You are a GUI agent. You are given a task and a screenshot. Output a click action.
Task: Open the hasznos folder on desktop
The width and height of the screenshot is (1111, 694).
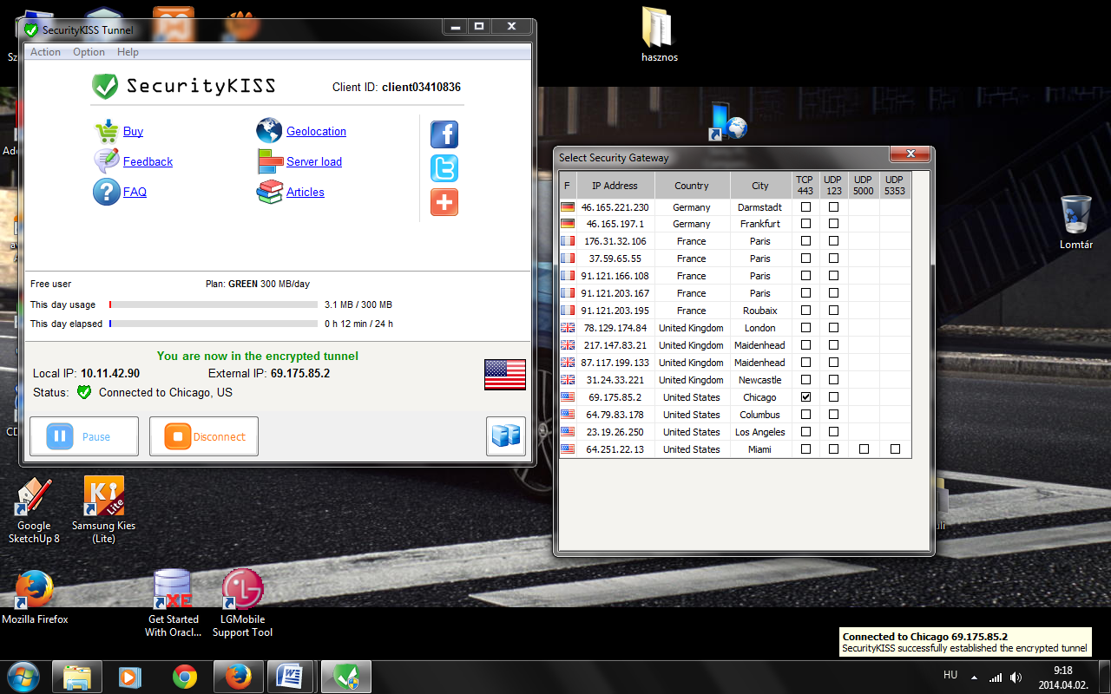tap(660, 35)
